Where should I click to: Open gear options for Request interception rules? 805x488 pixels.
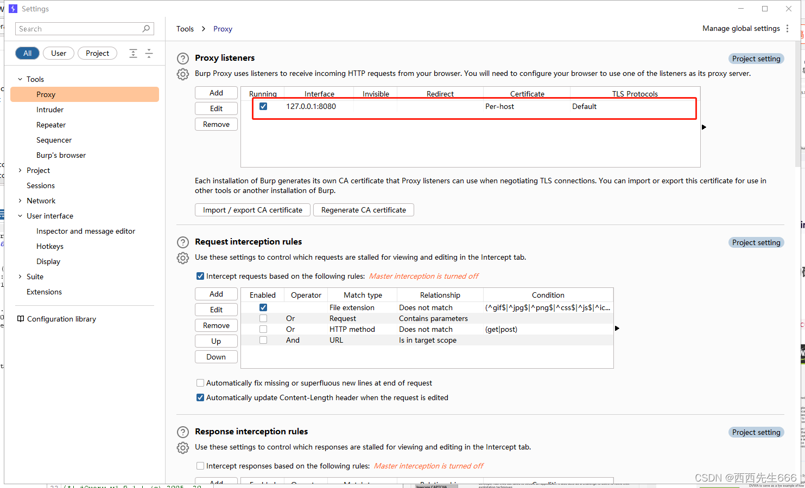(183, 258)
